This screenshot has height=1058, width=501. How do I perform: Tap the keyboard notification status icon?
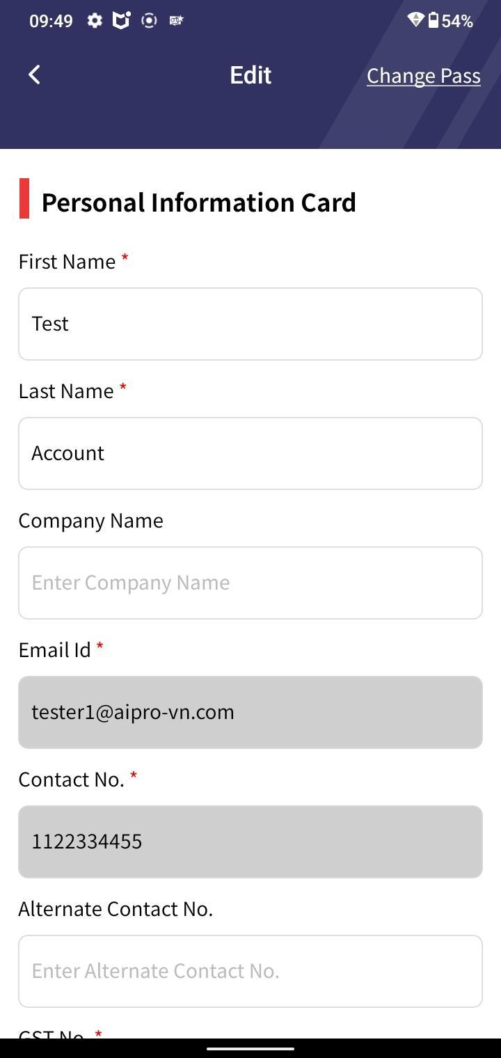pyautogui.click(x=177, y=21)
